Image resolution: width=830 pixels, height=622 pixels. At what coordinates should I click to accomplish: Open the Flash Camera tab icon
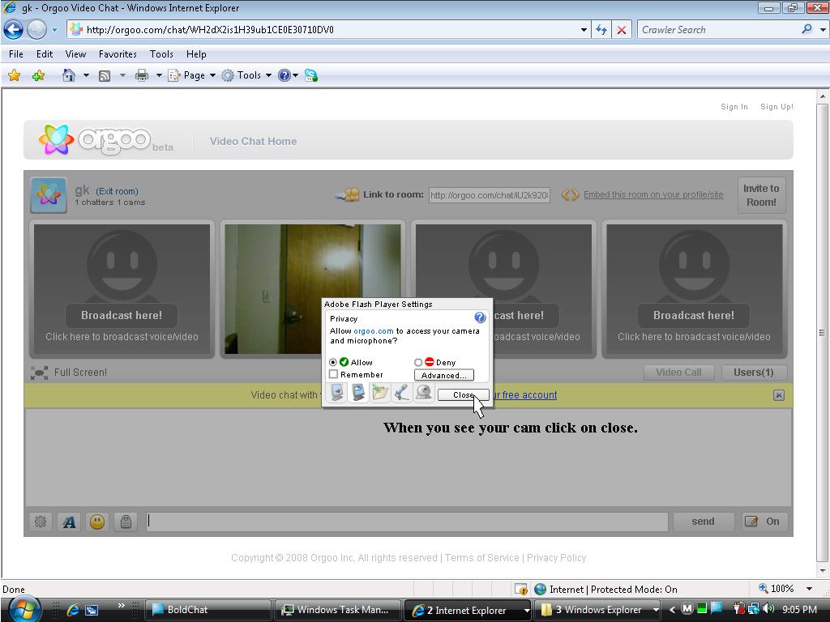[423, 393]
